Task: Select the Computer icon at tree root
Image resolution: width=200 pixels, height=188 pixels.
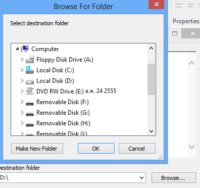Action: pos(25,49)
